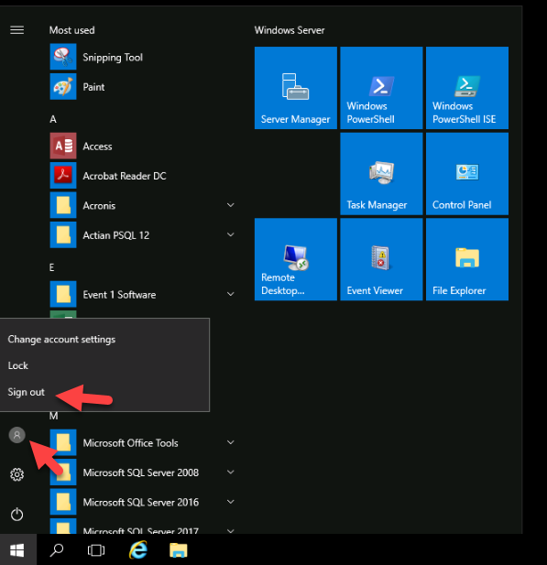
Task: Expand the Acronis folder chevron
Action: (230, 205)
